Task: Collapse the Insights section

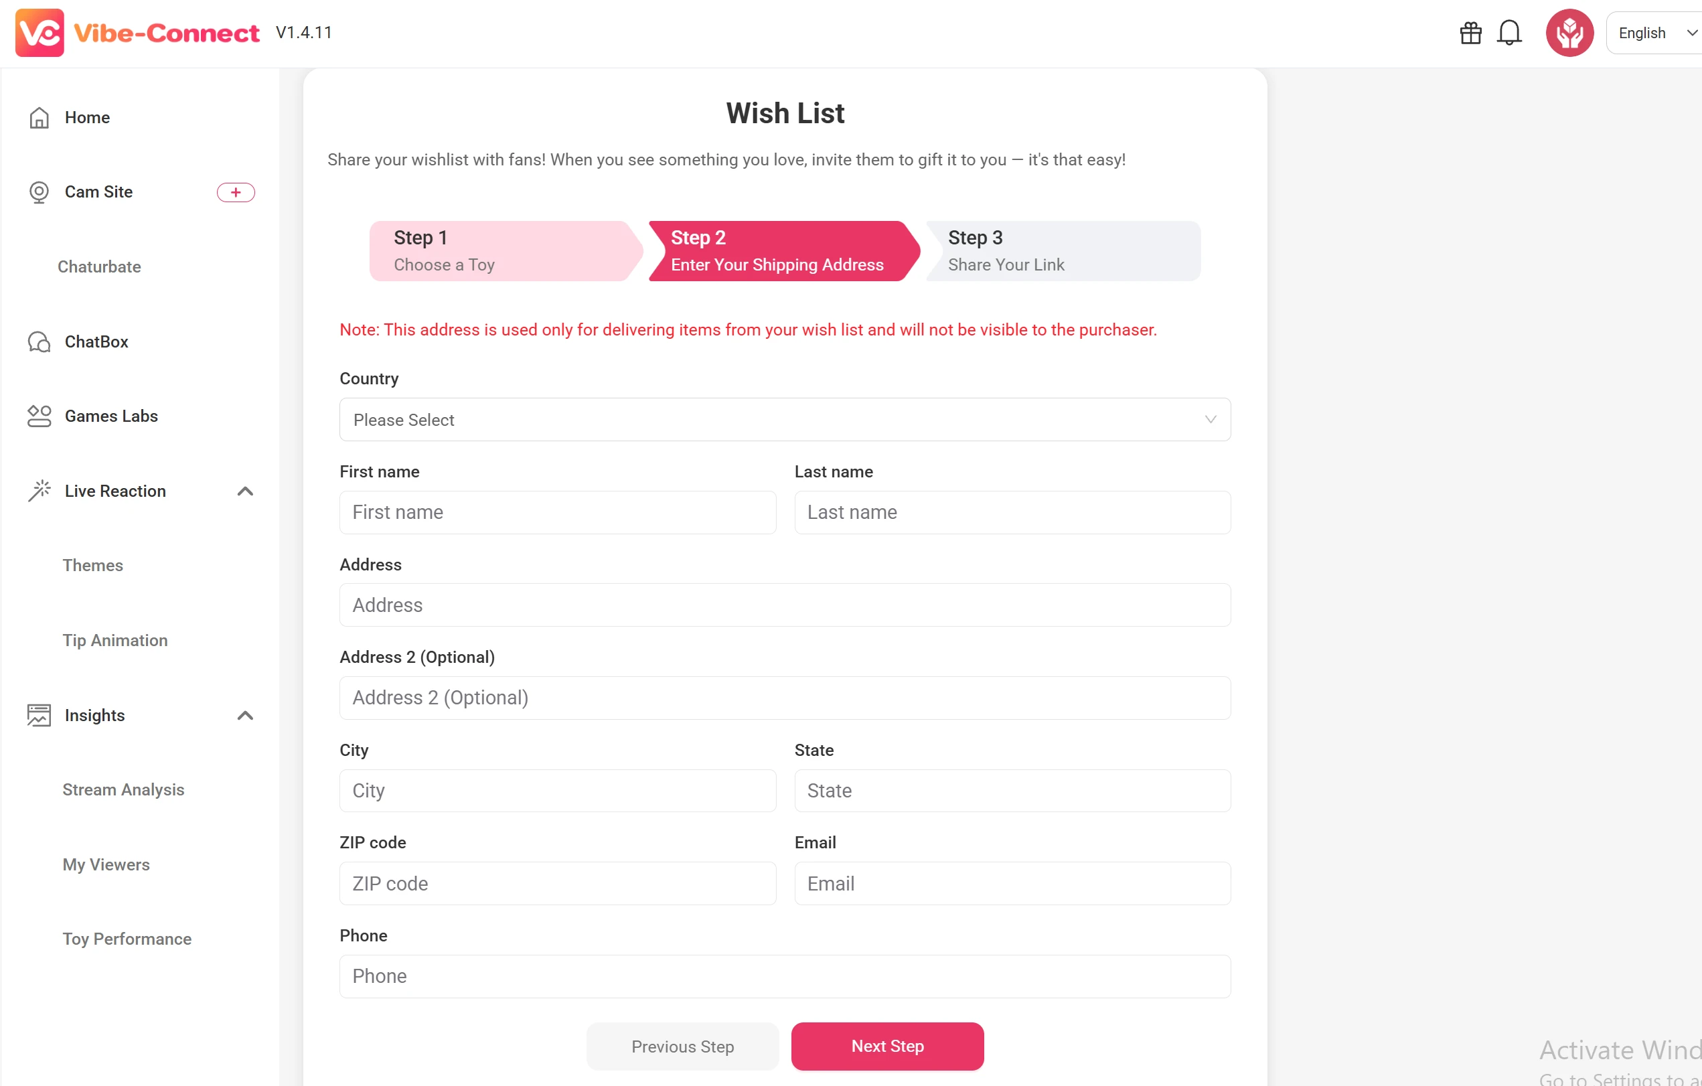Action: coord(244,716)
